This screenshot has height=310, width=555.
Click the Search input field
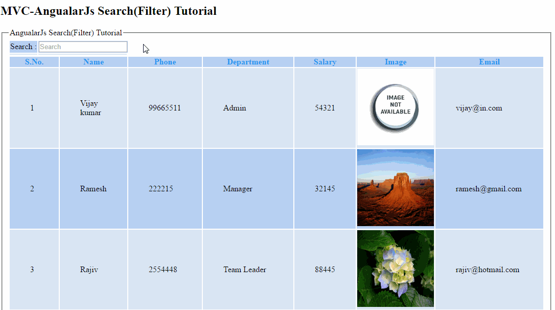coord(83,47)
